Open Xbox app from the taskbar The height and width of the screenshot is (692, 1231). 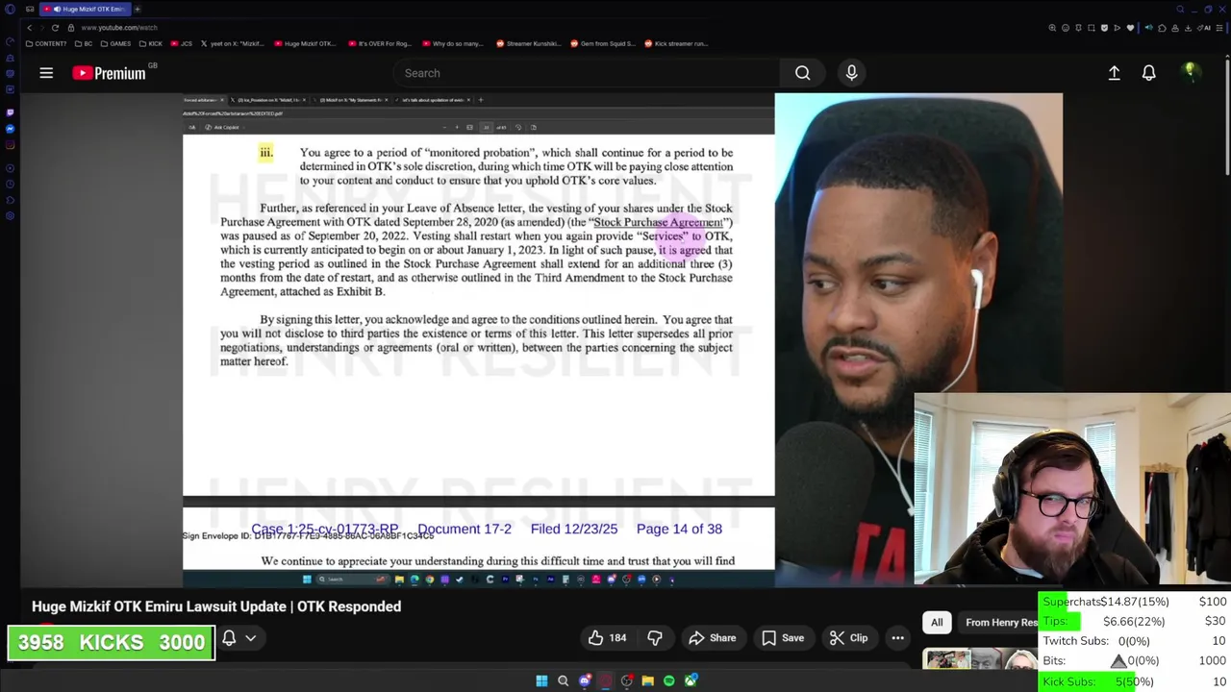click(x=691, y=680)
